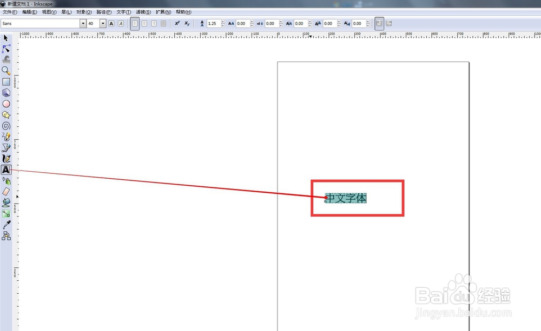The image size is (541, 331).
Task: Select the Eraser tool
Action: (x=6, y=192)
